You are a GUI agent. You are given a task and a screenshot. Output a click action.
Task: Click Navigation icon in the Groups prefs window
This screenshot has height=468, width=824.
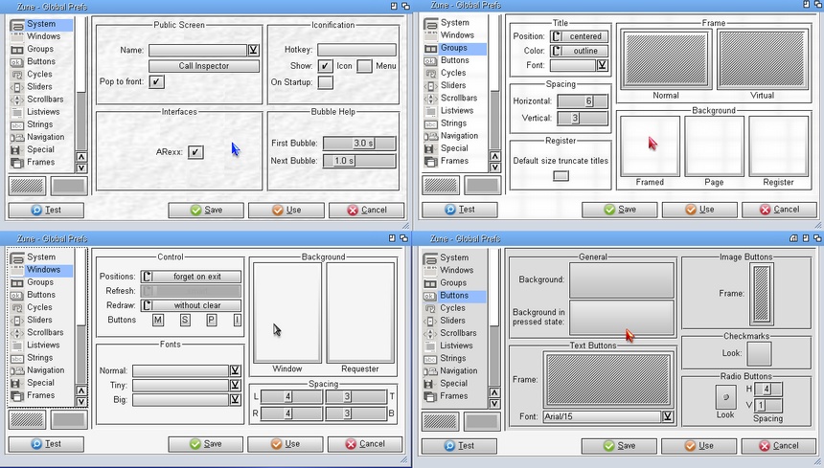[x=430, y=136]
